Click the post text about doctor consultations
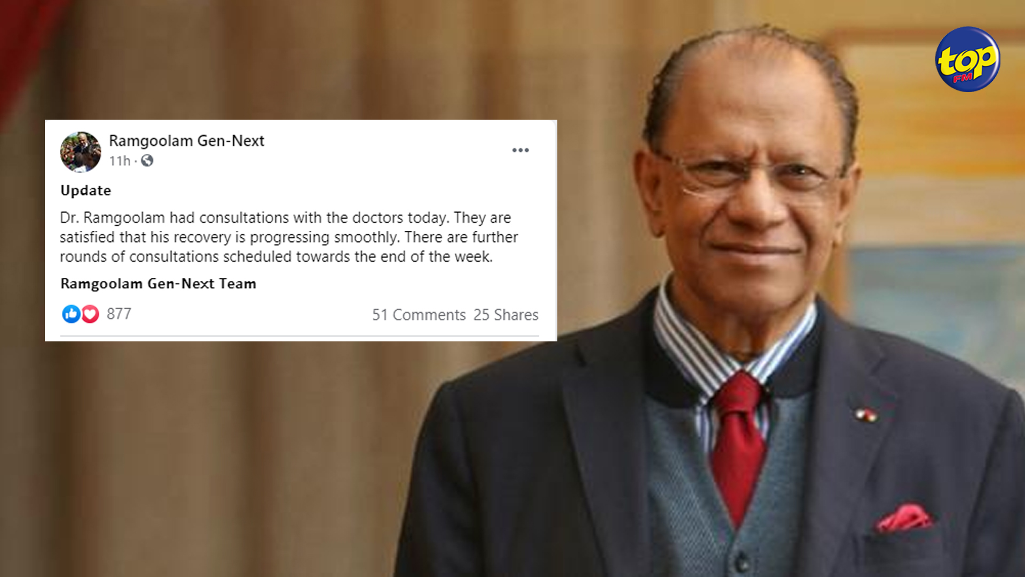The image size is (1025, 577). click(x=289, y=237)
